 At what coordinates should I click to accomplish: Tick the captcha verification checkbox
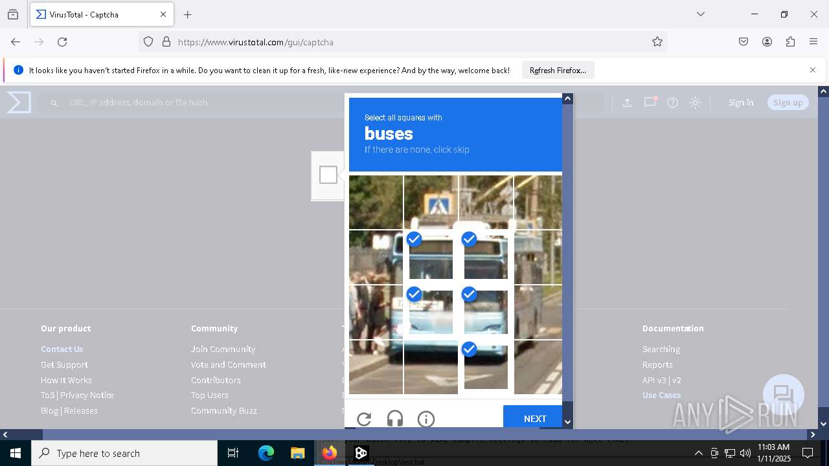pos(328,175)
